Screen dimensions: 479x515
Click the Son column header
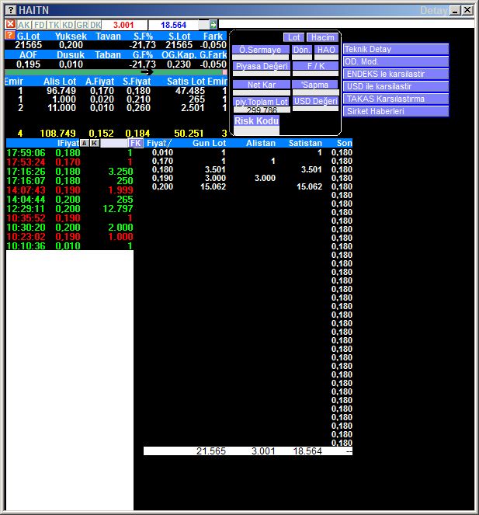coord(345,143)
